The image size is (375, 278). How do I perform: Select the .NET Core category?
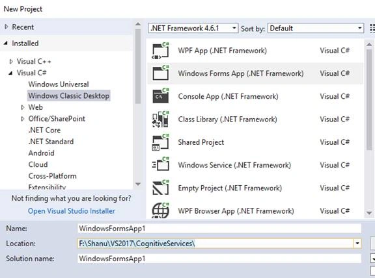[44, 130]
